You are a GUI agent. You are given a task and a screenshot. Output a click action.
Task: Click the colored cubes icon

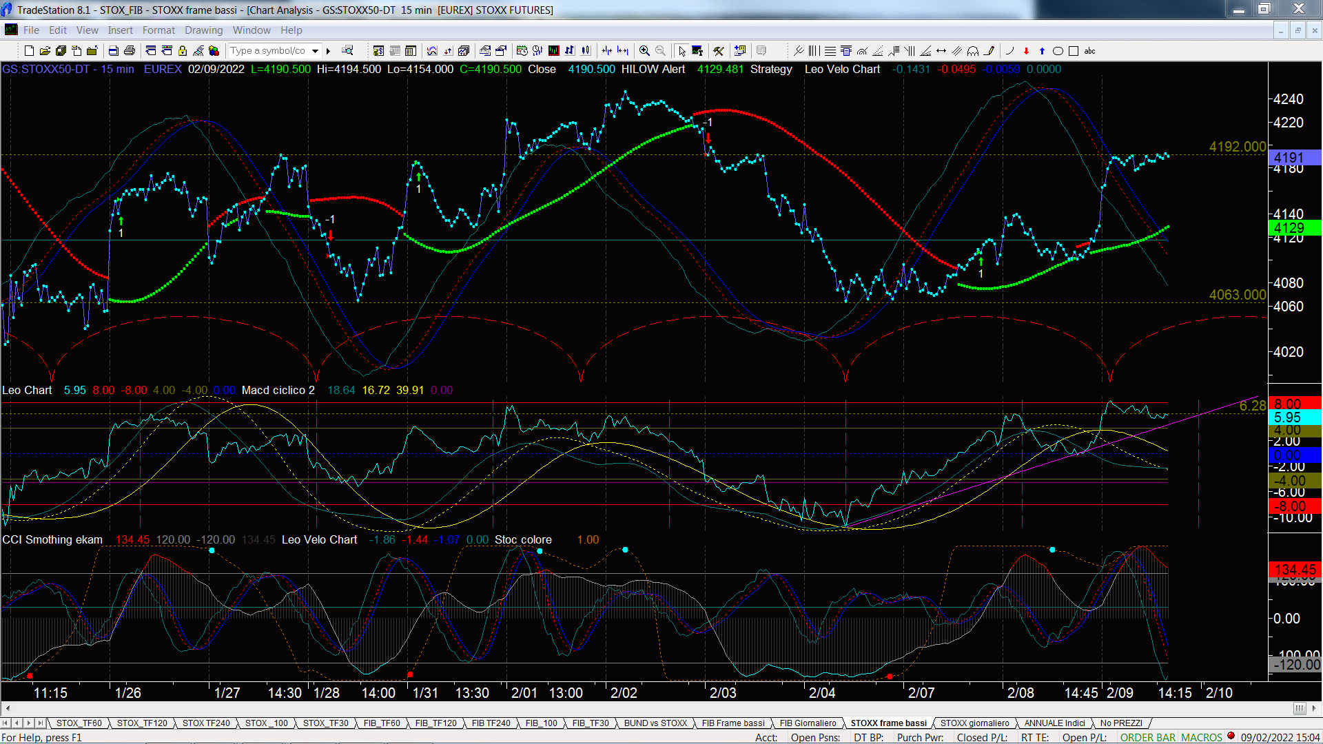[214, 51]
